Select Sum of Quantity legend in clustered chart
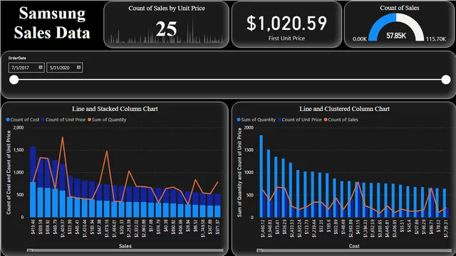456x256 pixels. (256, 119)
